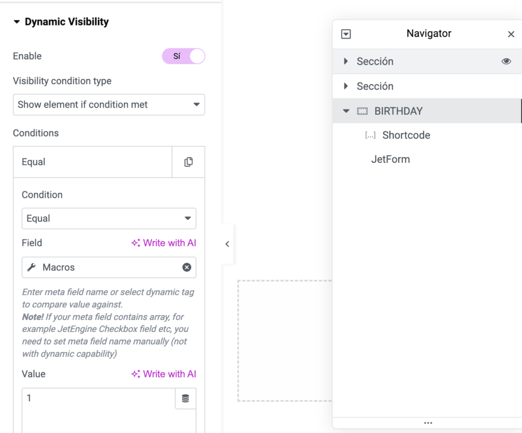Expand the second Sección in Navigator
This screenshot has width=522, height=433.
[x=346, y=86]
